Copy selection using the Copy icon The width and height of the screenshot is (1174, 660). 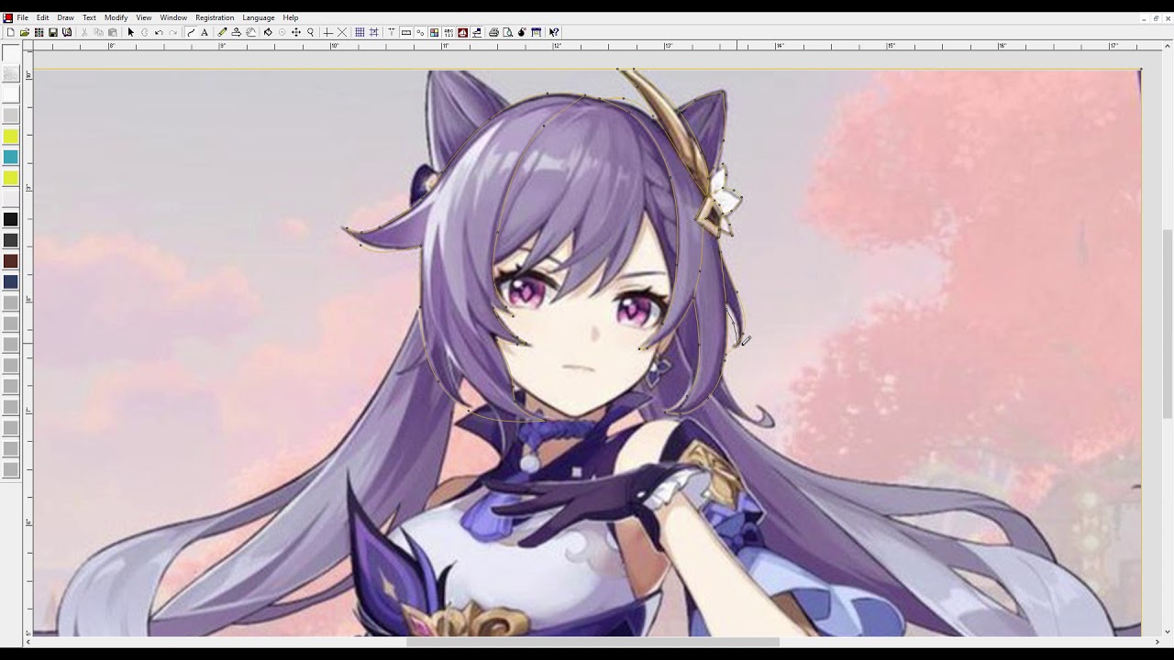click(99, 32)
